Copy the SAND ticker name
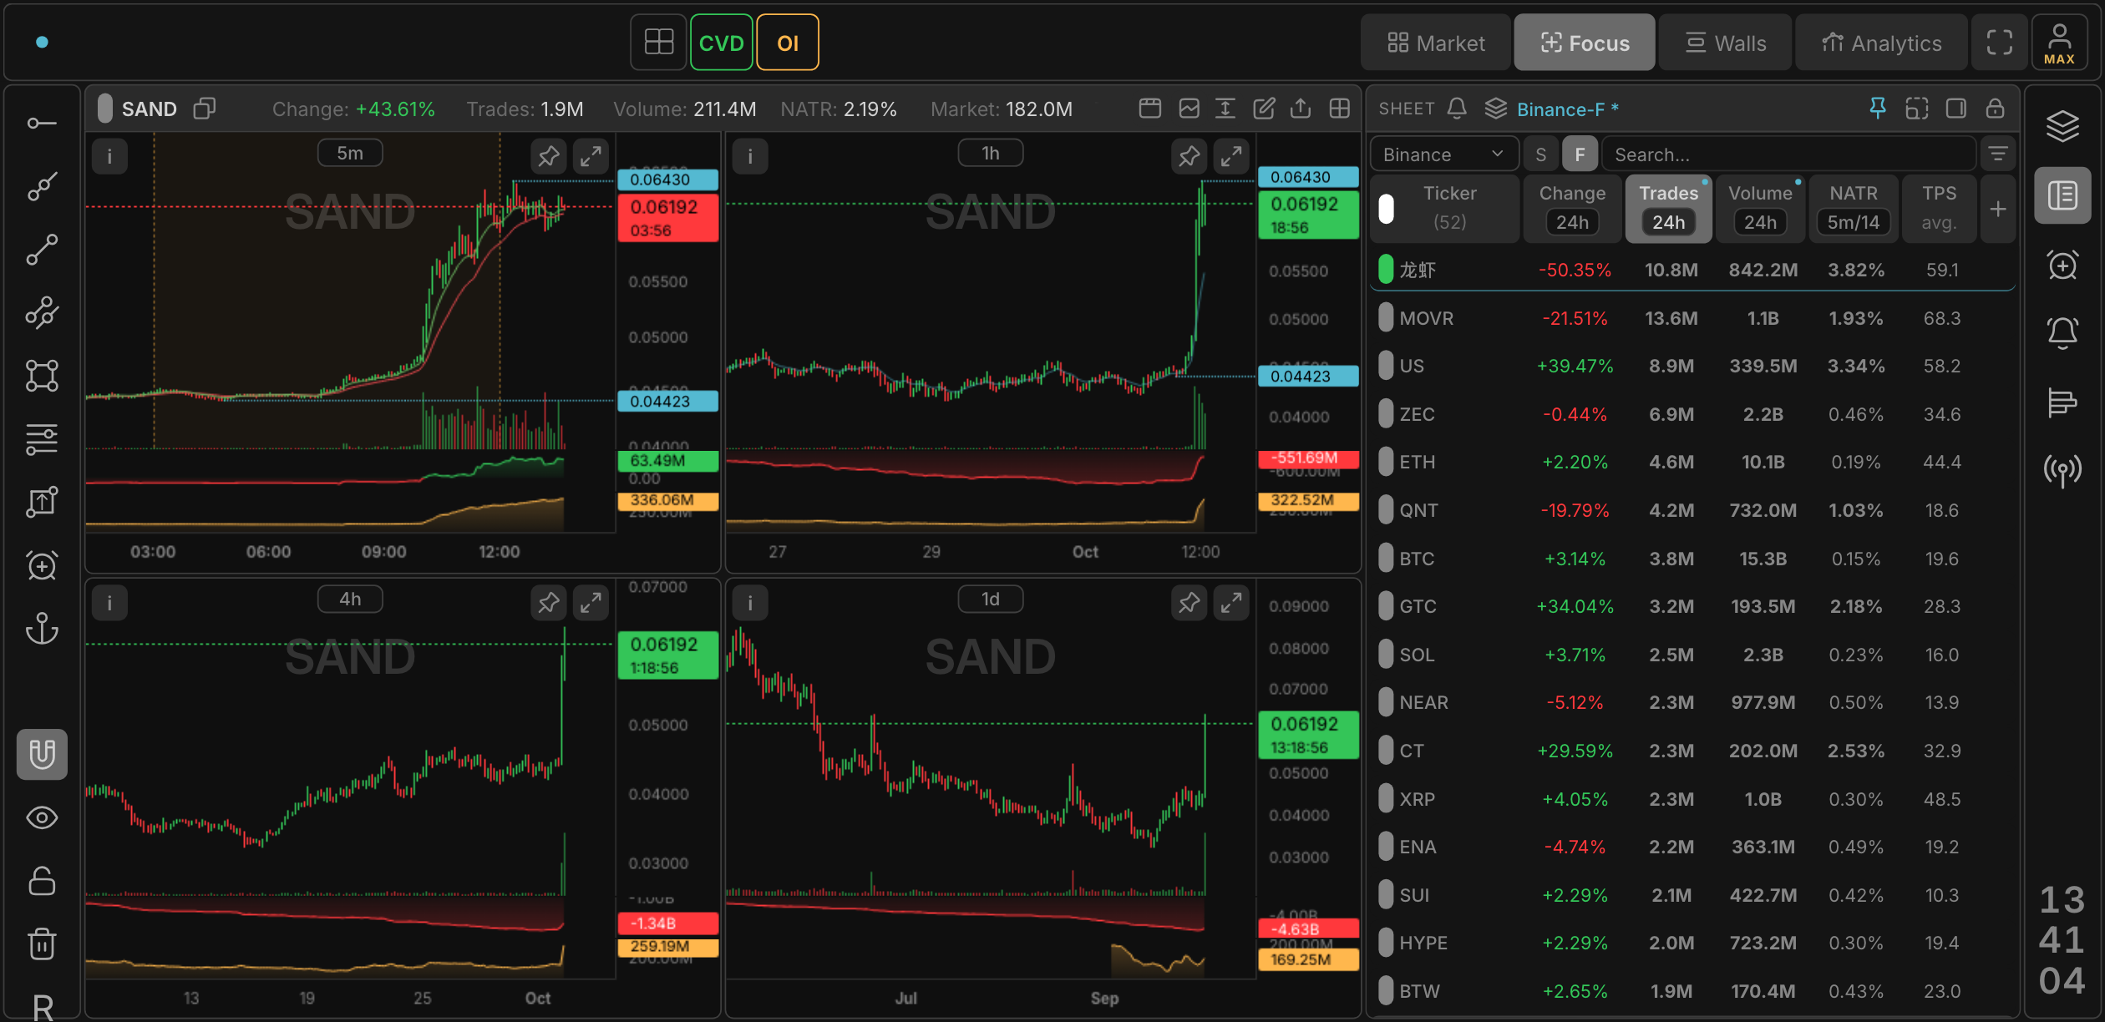 point(205,109)
